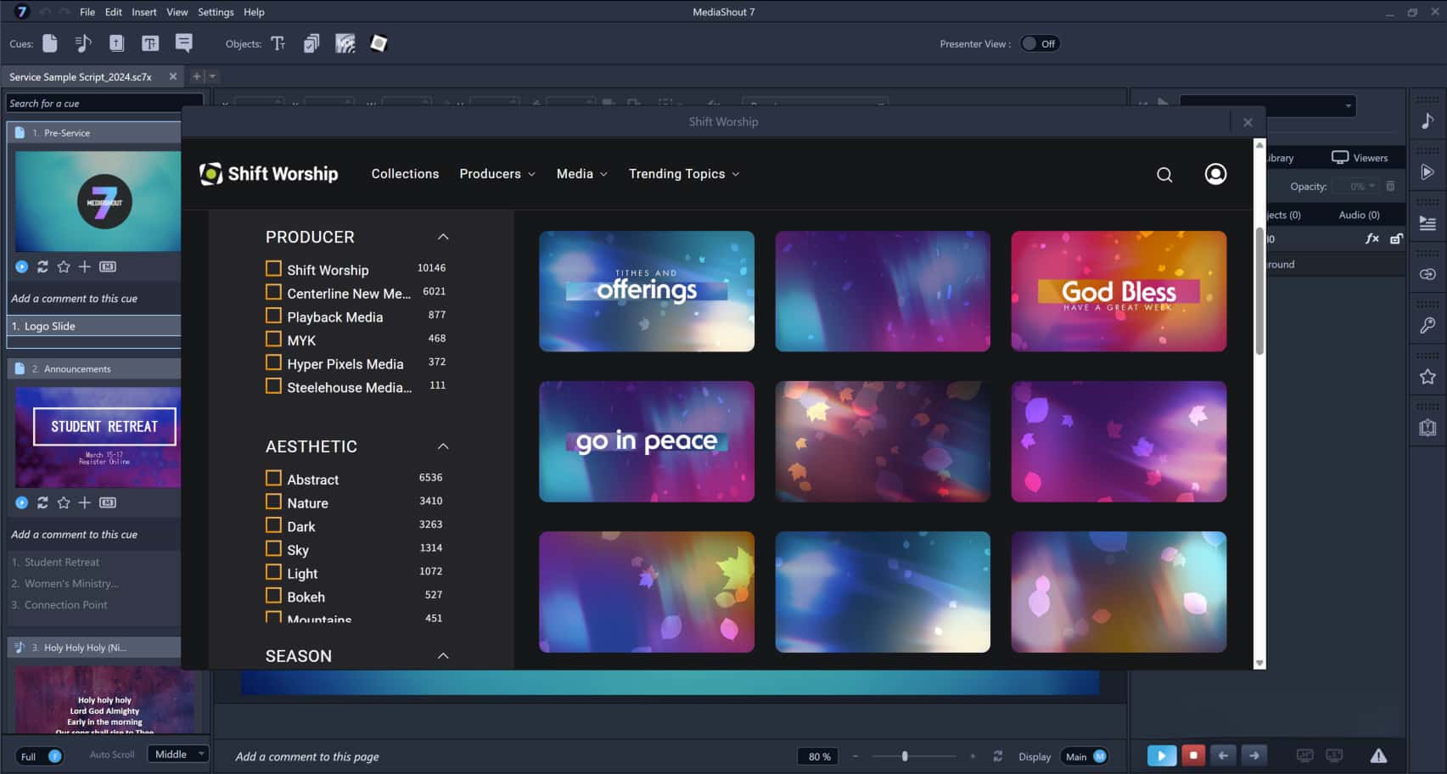The width and height of the screenshot is (1447, 774).
Task: Check the Shift Worship producer checkbox
Action: (x=273, y=269)
